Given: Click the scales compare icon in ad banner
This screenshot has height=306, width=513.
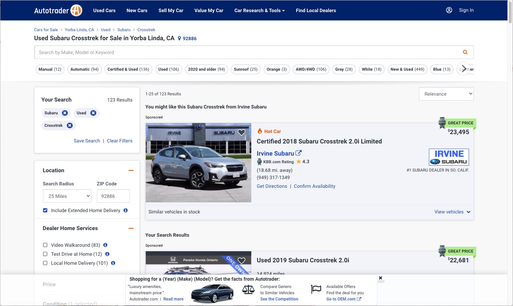Looking at the screenshot, I should point(248,289).
